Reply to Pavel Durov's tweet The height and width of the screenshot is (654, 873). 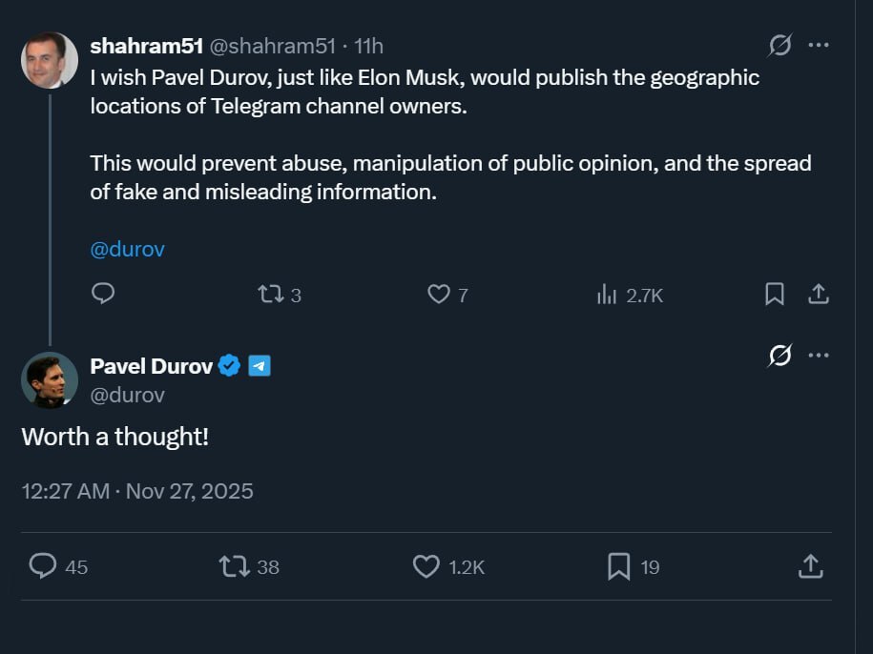[43, 566]
